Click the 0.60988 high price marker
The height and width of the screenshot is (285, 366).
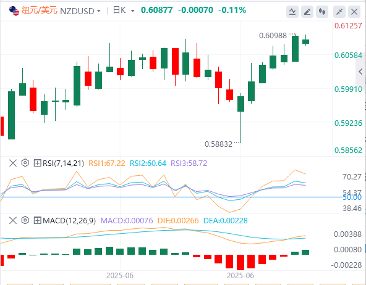pyautogui.click(x=273, y=36)
